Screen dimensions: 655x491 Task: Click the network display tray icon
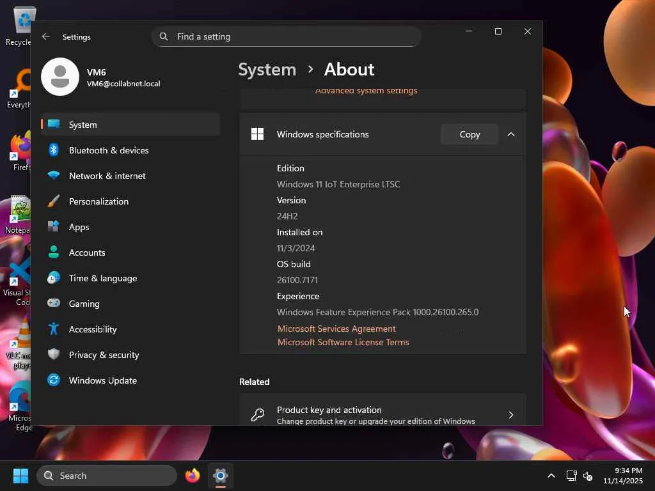point(571,476)
